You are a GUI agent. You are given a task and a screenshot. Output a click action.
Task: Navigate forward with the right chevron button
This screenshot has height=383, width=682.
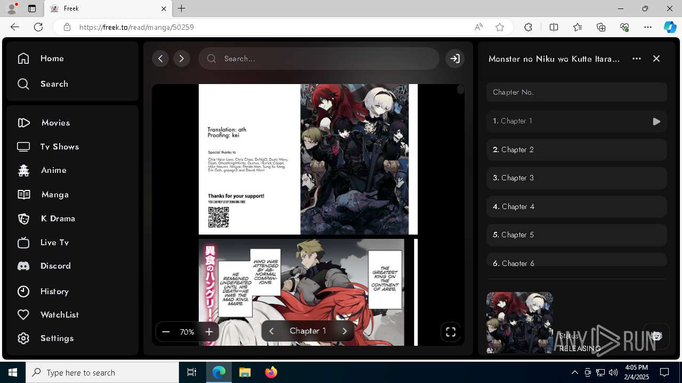[182, 59]
